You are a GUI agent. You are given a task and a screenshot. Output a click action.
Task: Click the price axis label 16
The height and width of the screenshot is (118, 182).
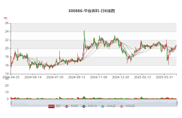(7, 65)
